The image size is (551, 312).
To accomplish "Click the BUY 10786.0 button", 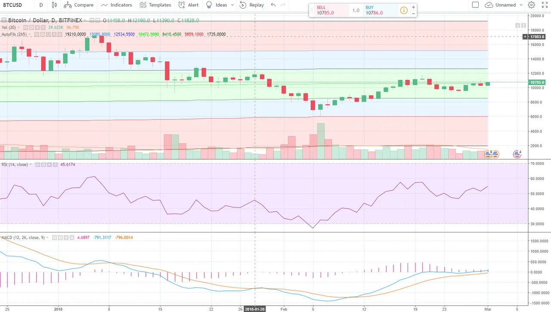I will [380, 10].
